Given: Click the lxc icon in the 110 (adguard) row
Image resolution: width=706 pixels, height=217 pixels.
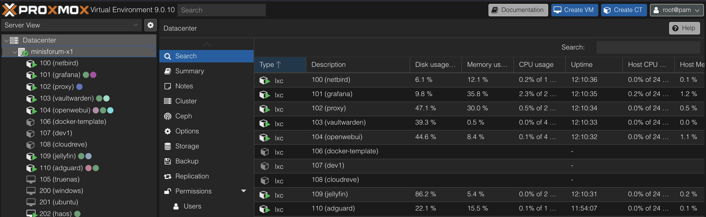Looking at the screenshot, I should tap(265, 209).
